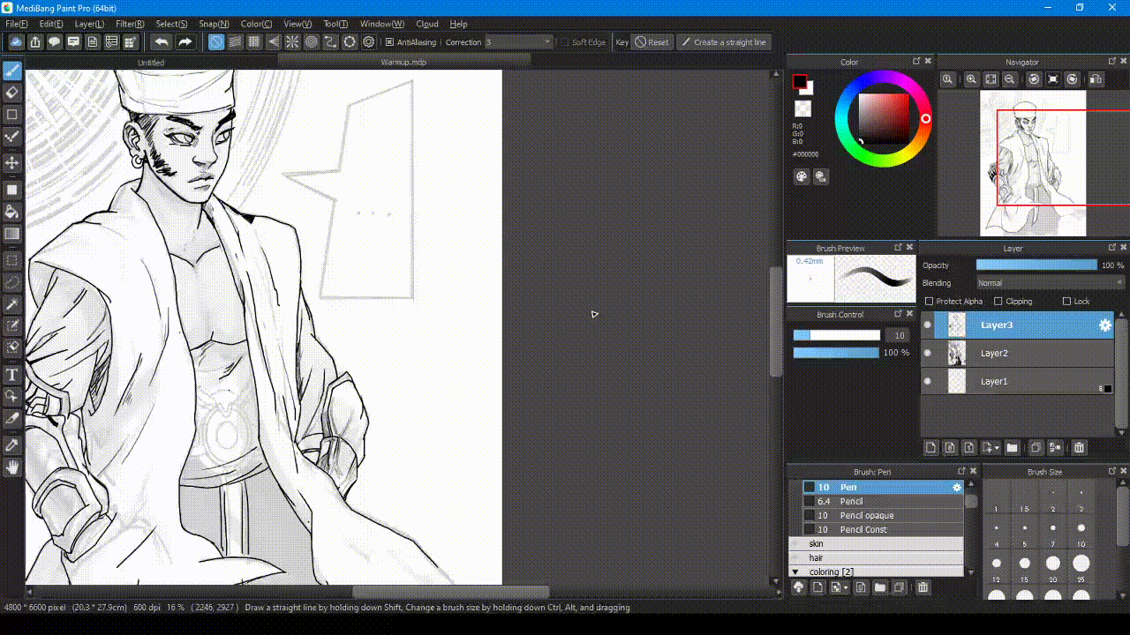Click the Reset key button
This screenshot has width=1130, height=635.
(652, 41)
